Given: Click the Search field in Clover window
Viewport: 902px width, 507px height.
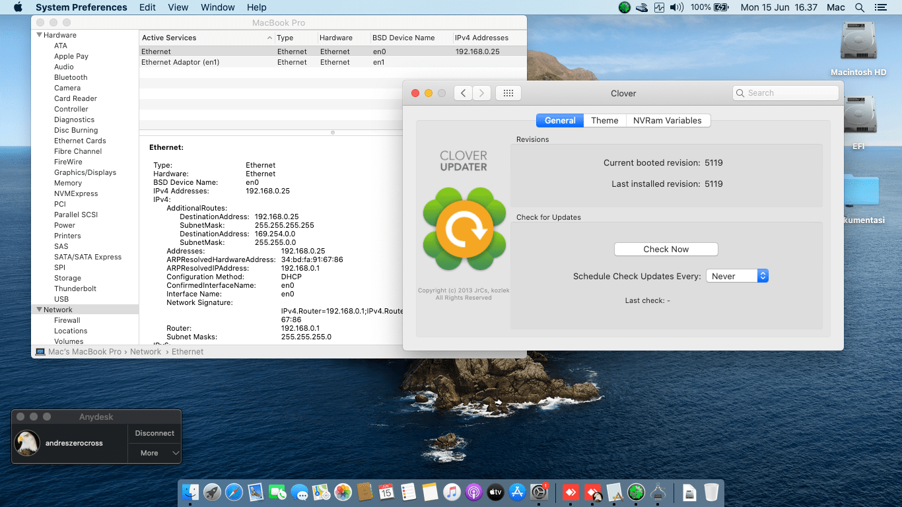Looking at the screenshot, I should click(786, 93).
